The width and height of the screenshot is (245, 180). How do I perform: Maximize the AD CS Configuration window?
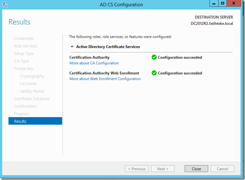pyautogui.click(x=222, y=3)
